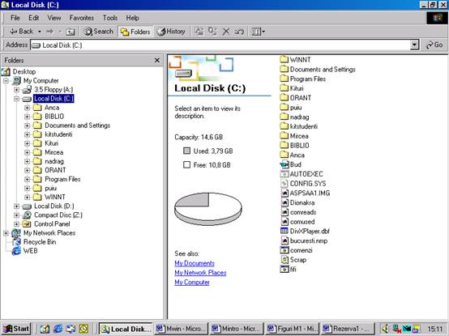Viewport: 449px width, 336px height.
Task: Open the Help menu
Action: coord(132,18)
